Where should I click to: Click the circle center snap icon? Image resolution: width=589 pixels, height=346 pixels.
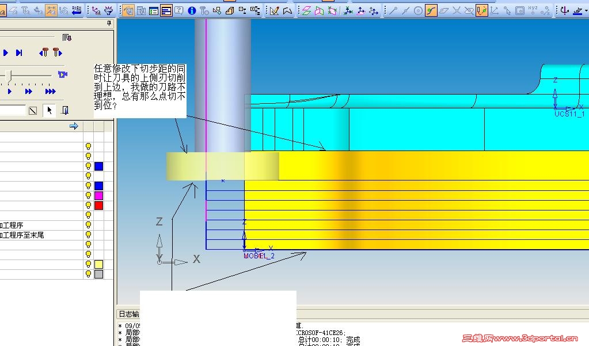click(x=418, y=11)
